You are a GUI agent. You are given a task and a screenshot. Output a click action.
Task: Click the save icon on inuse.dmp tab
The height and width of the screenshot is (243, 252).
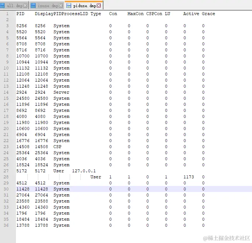pyautogui.click(x=33, y=6)
